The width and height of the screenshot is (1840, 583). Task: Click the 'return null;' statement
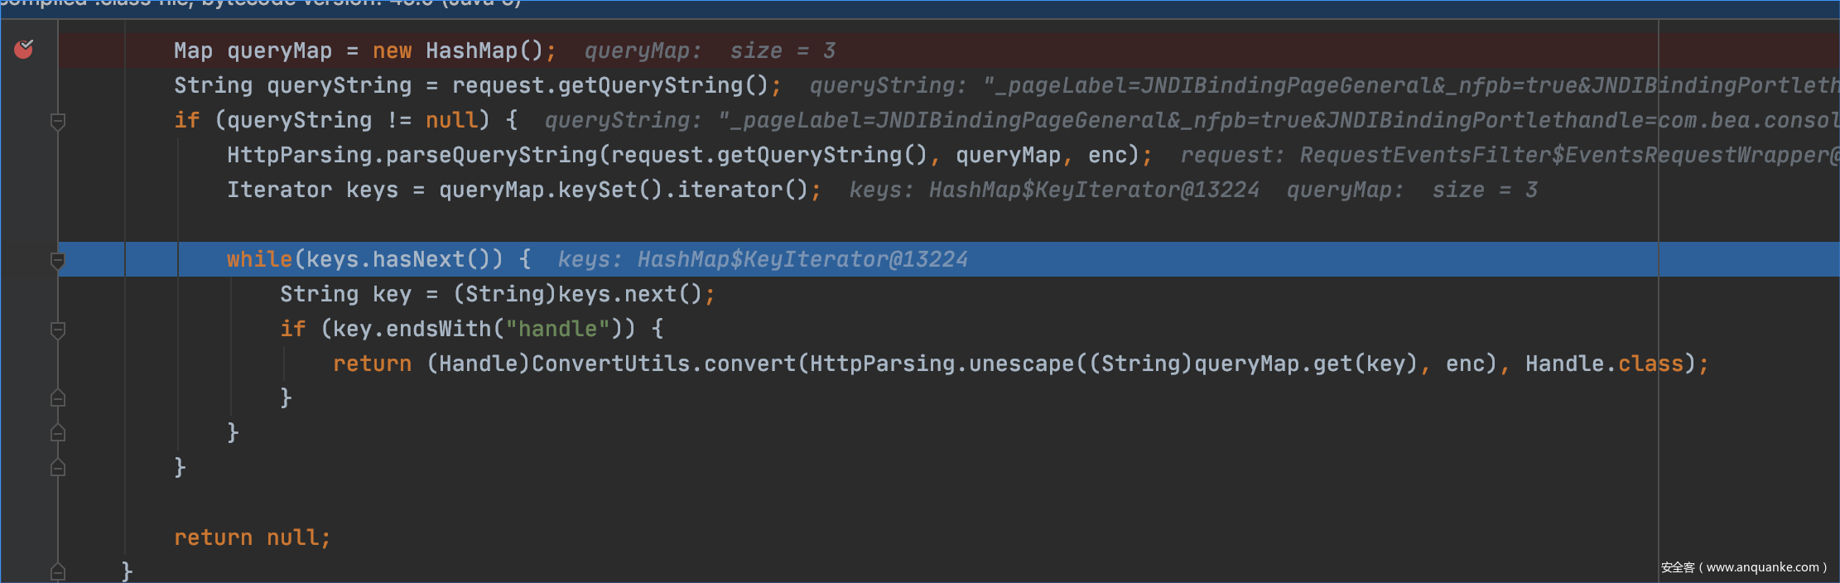point(252,538)
